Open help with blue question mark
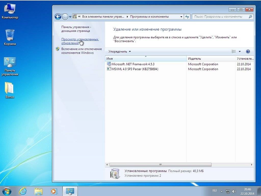Screen dimensions: 261x196 248,52
